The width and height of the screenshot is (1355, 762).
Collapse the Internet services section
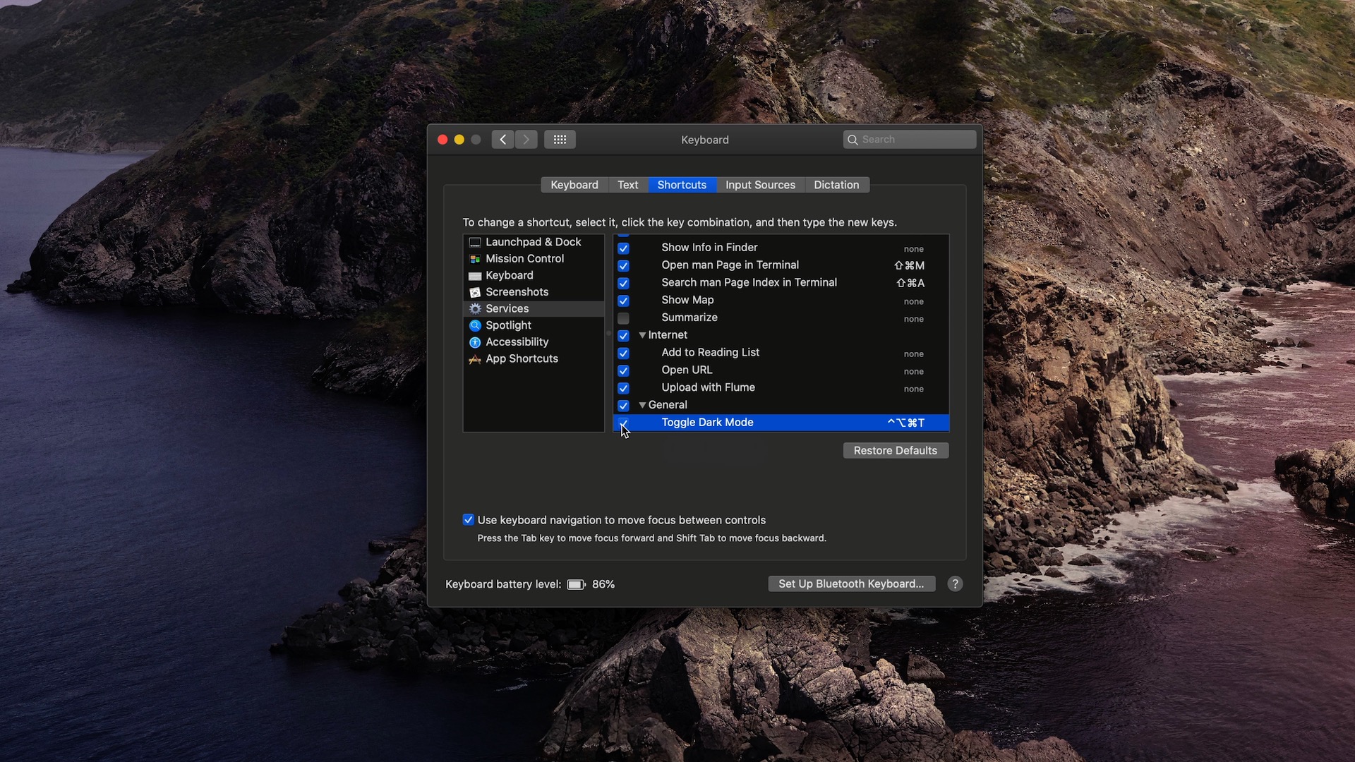[643, 335]
